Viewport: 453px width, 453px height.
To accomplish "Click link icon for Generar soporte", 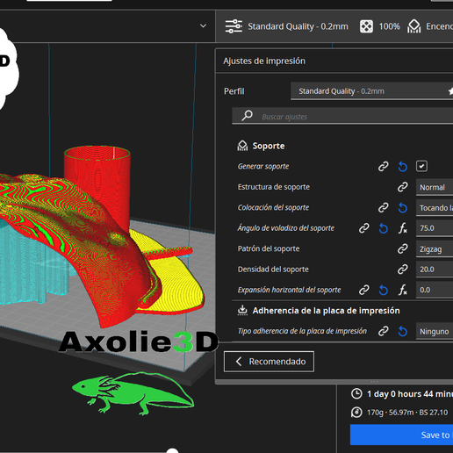I will tap(383, 167).
